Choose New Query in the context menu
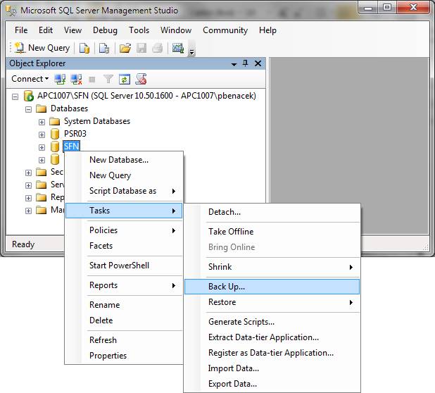The height and width of the screenshot is (393, 435). coord(124,175)
